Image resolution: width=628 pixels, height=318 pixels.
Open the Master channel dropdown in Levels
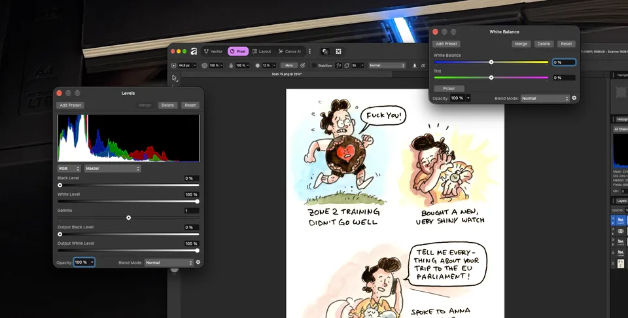point(112,169)
